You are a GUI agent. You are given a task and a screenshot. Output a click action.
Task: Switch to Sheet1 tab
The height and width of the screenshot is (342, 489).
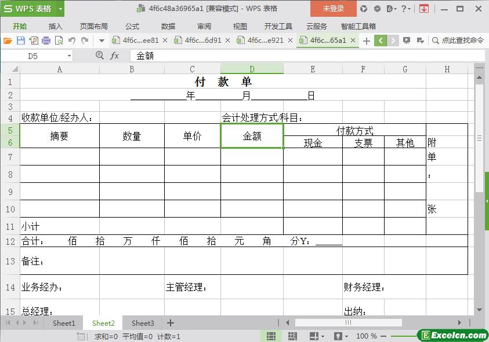64,323
